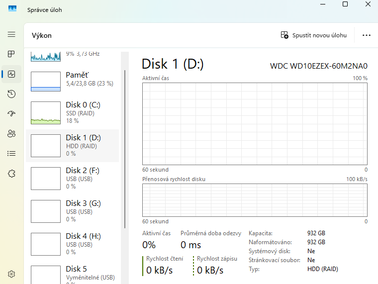This screenshot has width=378, height=284.
Task: Open Services puzzle-piece sidebar icon
Action: (x=11, y=174)
